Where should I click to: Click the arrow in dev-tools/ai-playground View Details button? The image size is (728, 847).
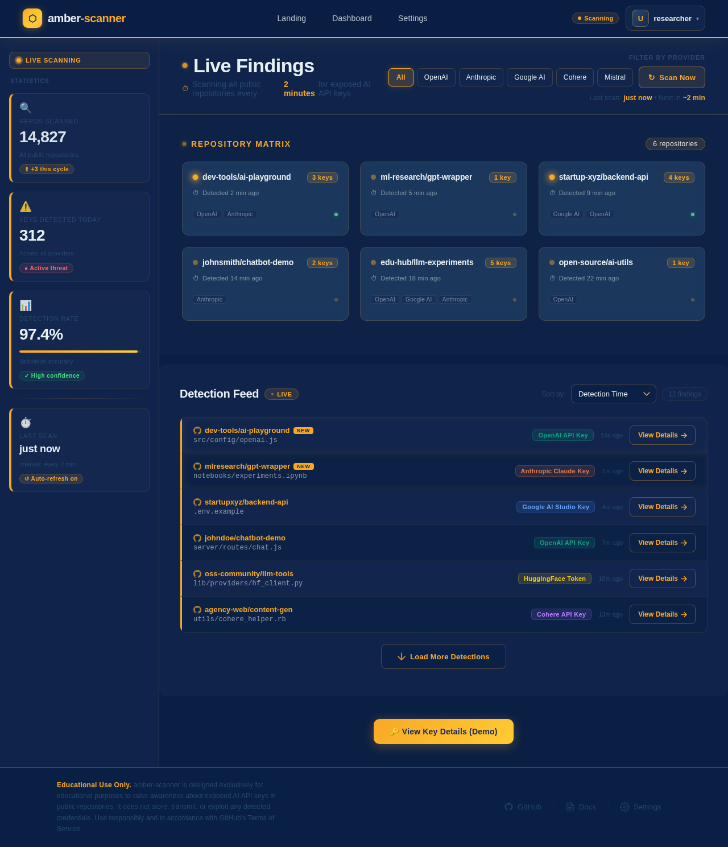[x=684, y=435]
